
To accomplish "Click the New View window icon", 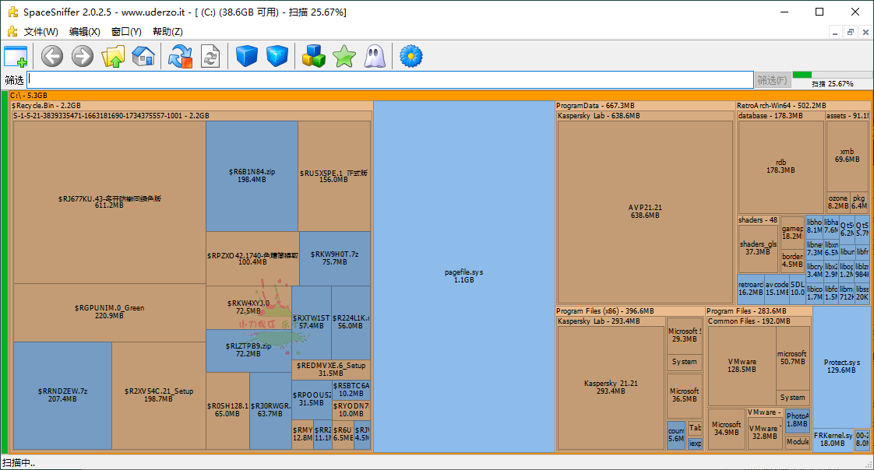I will 16,56.
